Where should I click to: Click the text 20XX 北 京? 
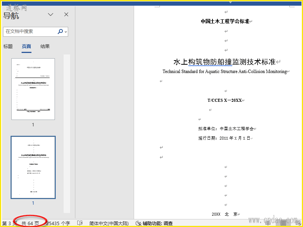click(x=225, y=214)
